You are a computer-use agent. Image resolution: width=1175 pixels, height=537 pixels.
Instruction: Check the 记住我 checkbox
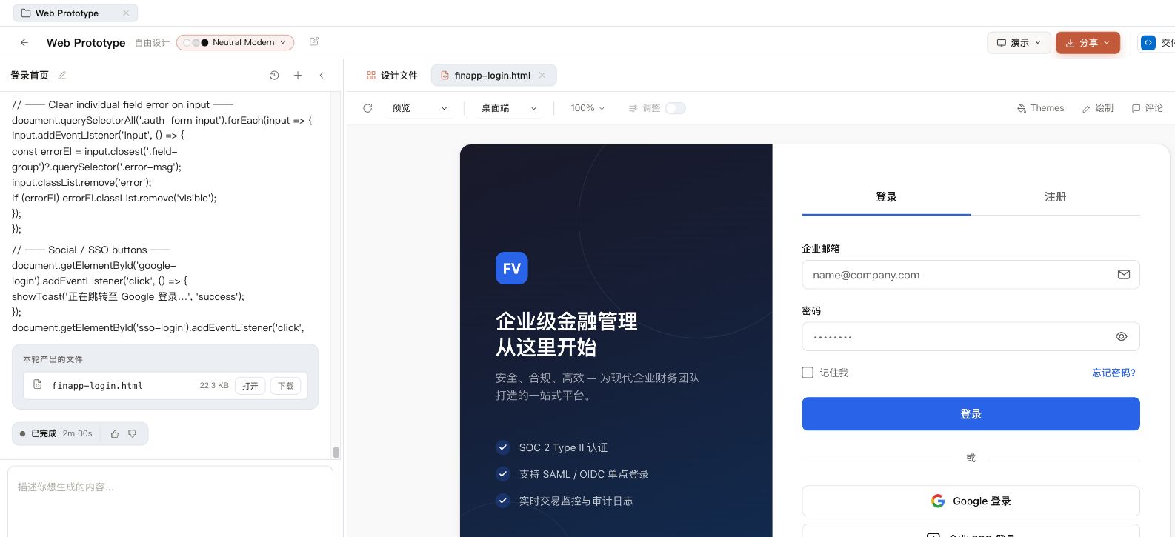click(808, 373)
